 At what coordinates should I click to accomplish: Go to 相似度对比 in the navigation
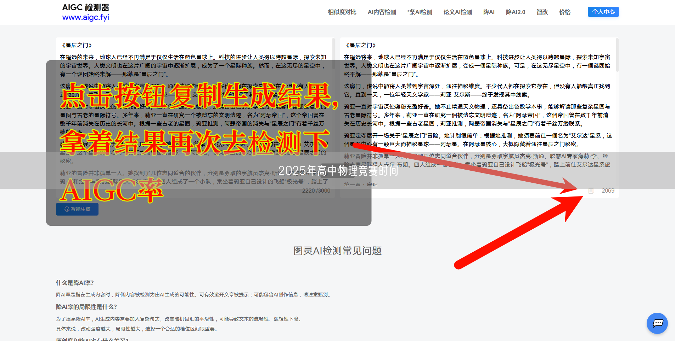click(342, 12)
